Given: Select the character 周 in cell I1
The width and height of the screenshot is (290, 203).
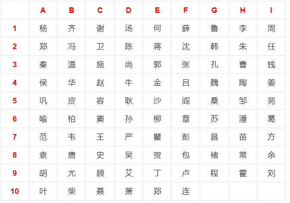Looking at the screenshot, I should point(271,28).
